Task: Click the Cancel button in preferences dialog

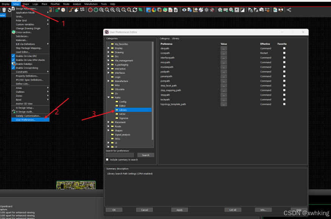Action: click(x=145, y=210)
